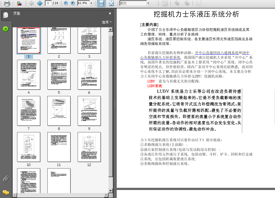Screen dimensions: 275x198
Task: Open the 选项 options menu
Action: [x=107, y=22]
